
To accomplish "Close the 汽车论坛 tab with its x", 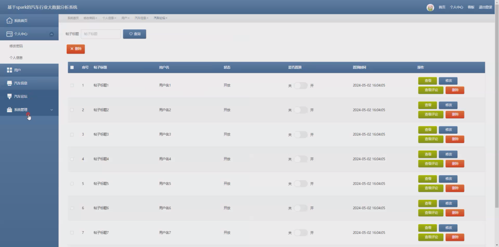I will coord(167,18).
